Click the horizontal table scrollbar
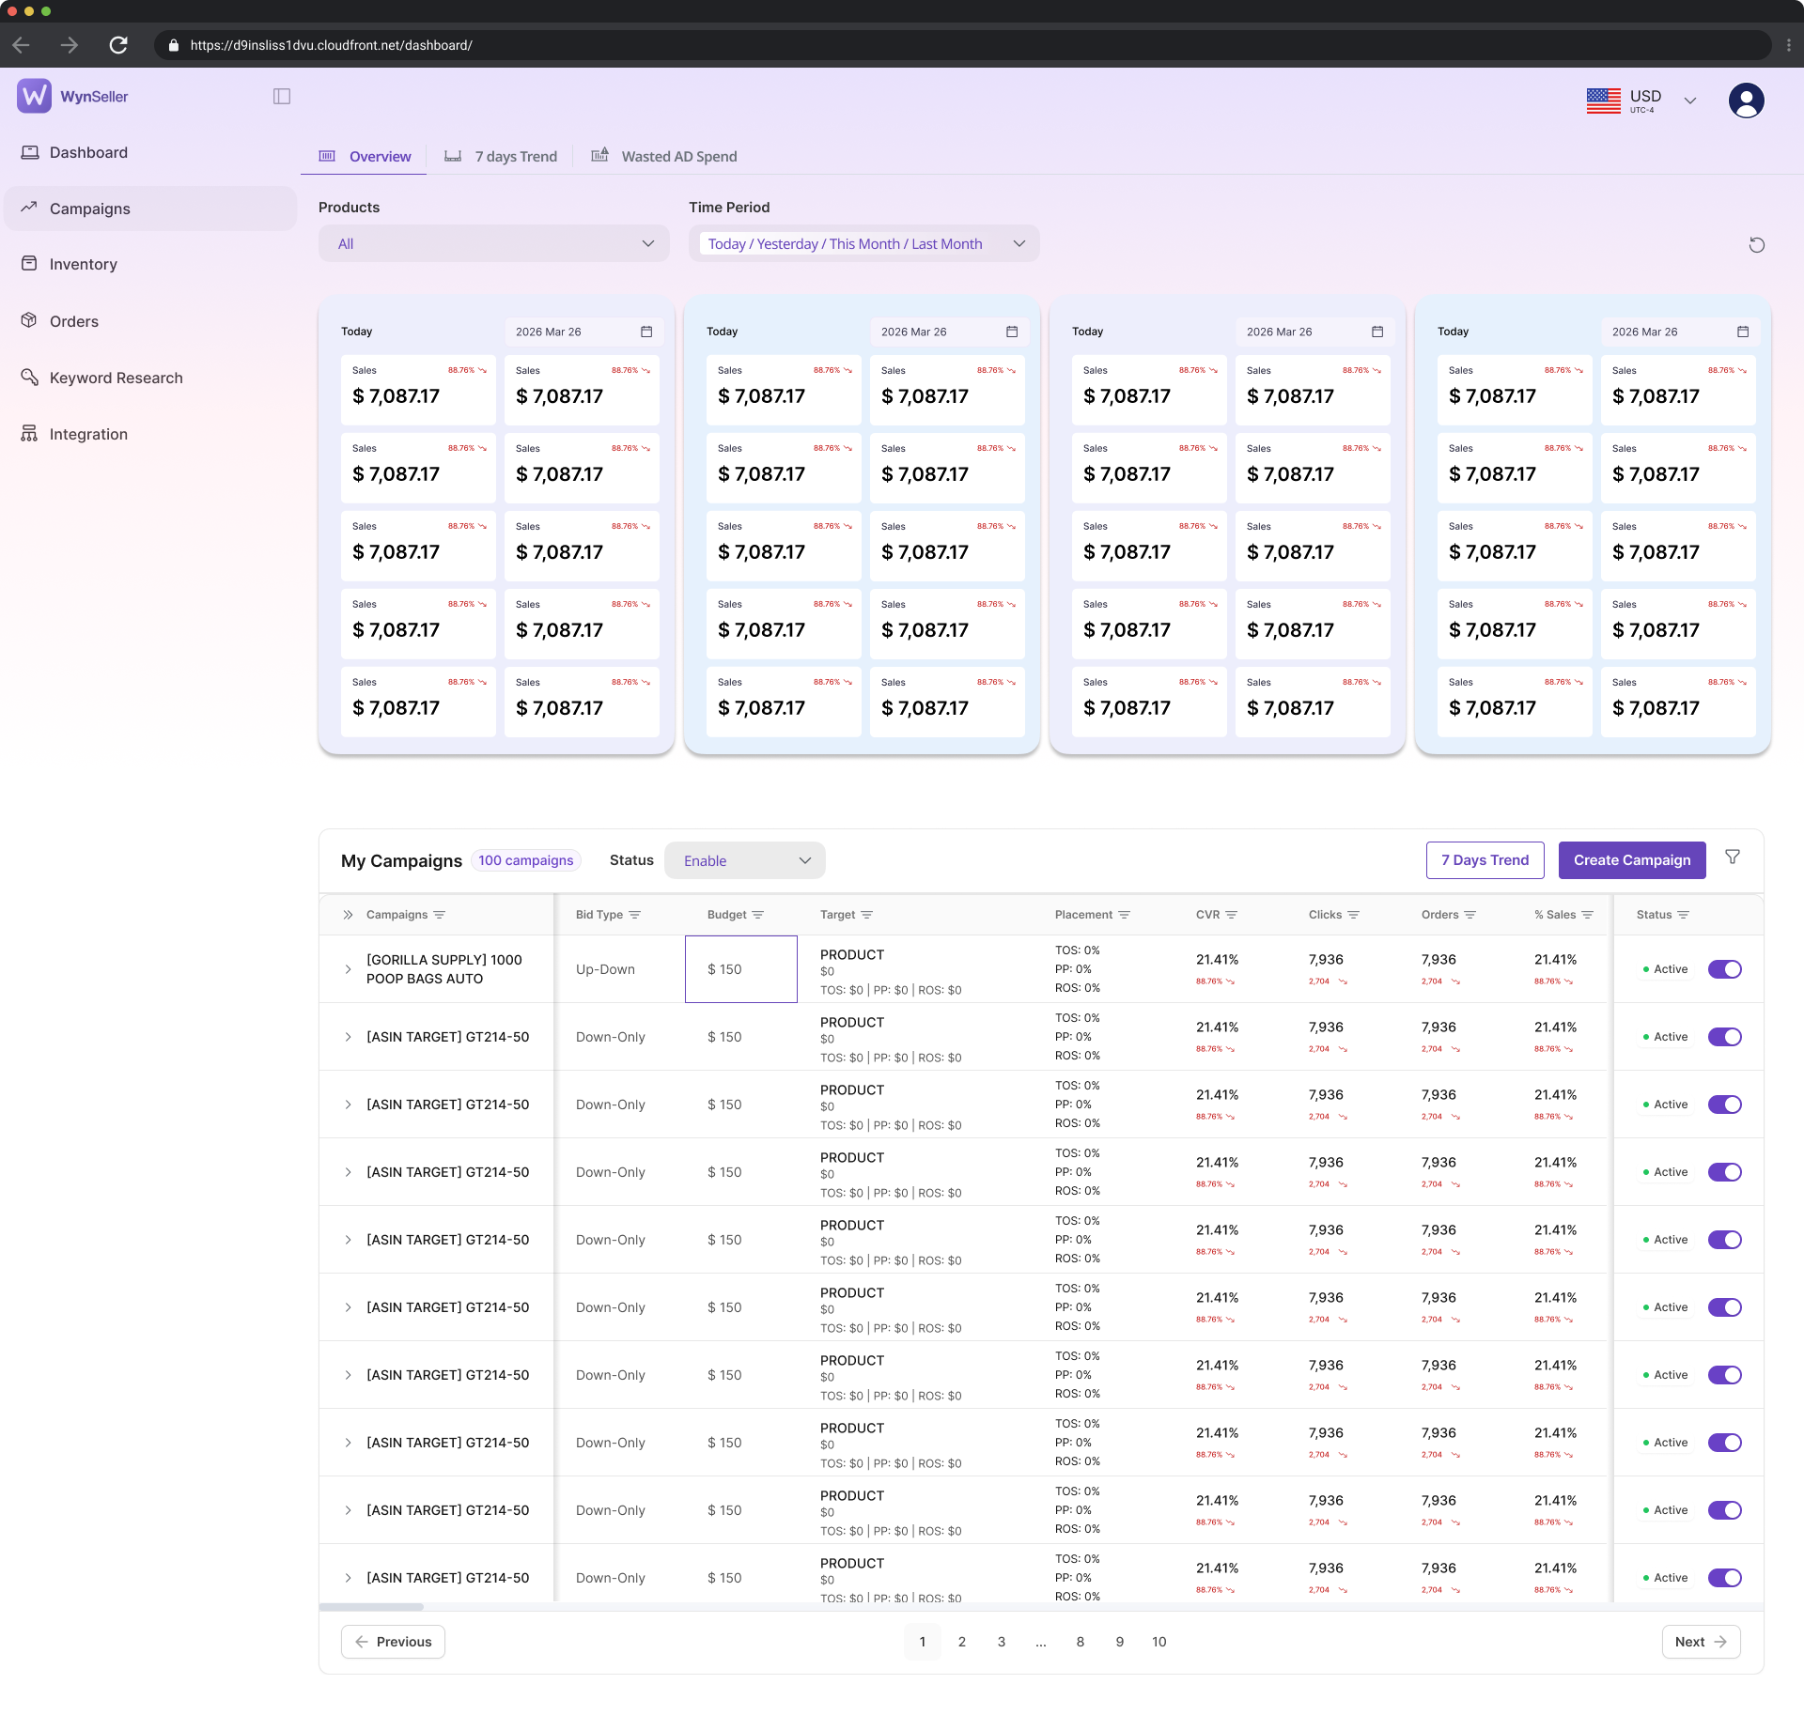 pyautogui.click(x=371, y=1607)
